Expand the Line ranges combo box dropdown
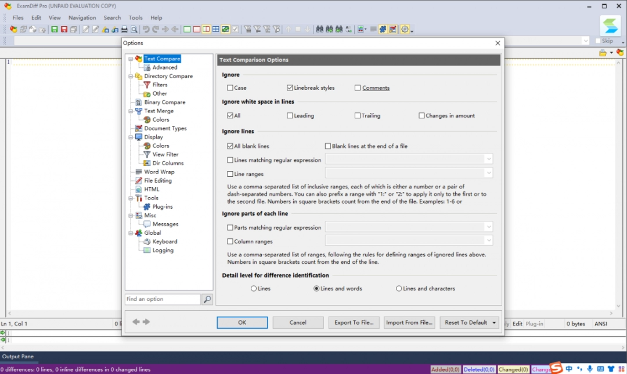Screen dimensions: 627x374 click(x=488, y=173)
